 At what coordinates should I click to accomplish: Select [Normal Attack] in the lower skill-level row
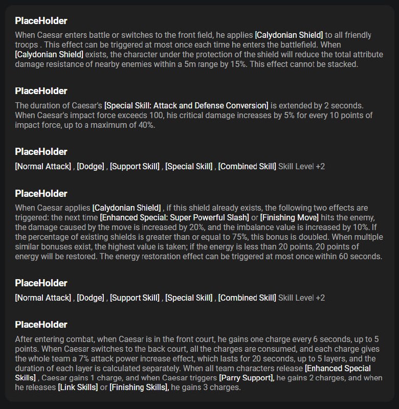click(43, 298)
